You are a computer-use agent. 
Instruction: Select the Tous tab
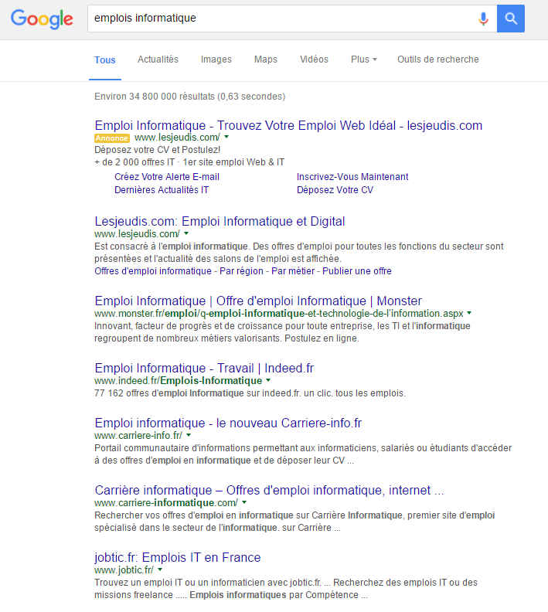(105, 59)
